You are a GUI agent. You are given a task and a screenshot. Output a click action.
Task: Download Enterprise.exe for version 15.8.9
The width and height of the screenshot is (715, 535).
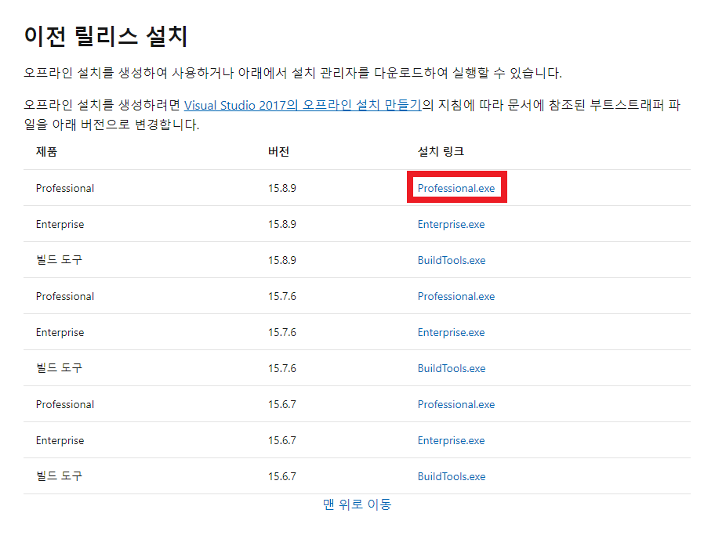pyautogui.click(x=451, y=224)
